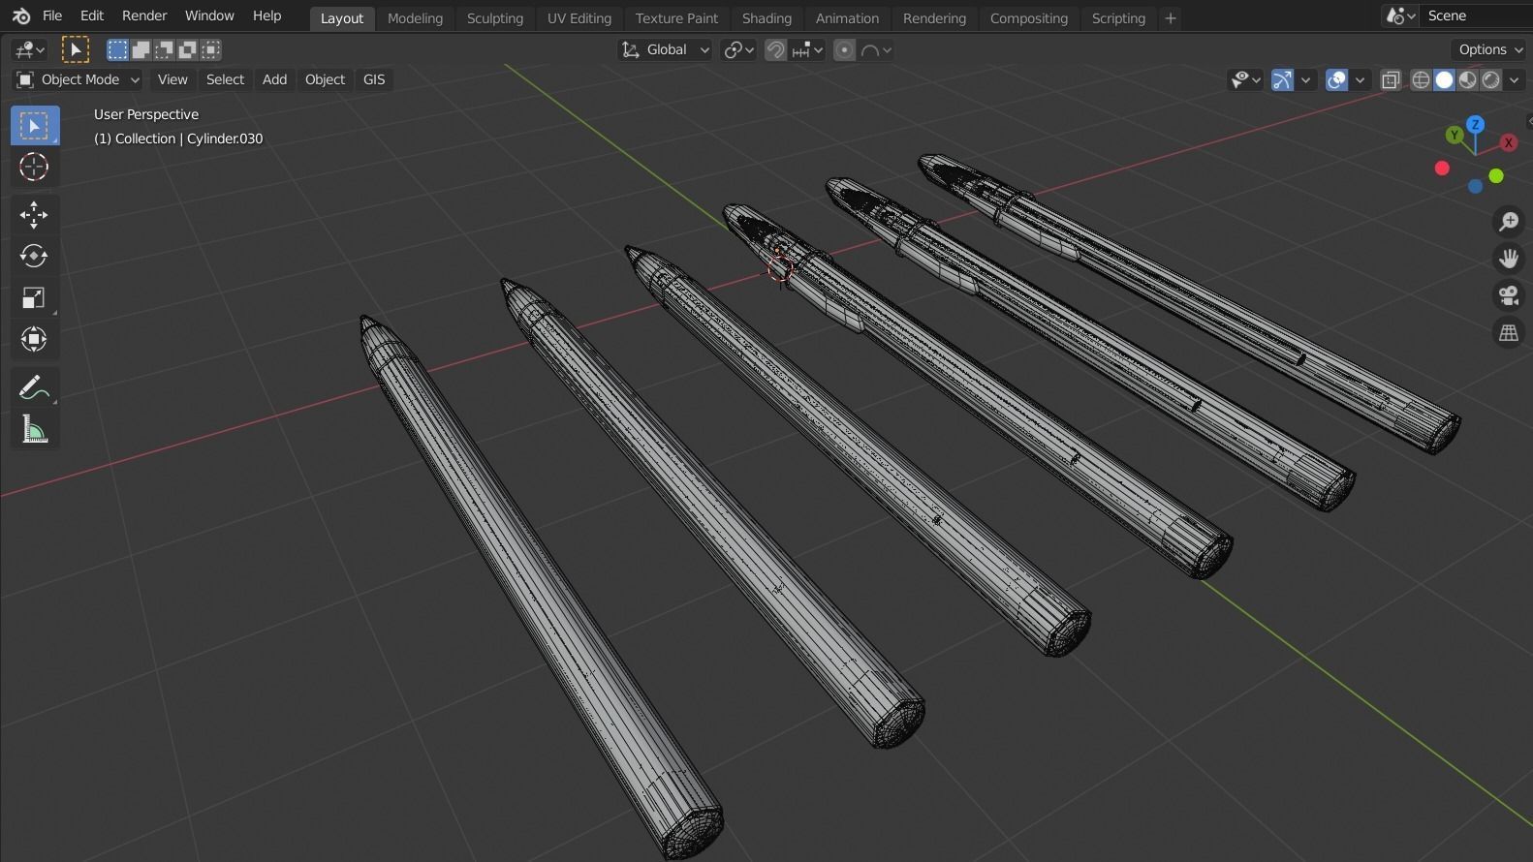Activate the Transform tool
This screenshot has height=862, width=1533.
coord(34,339)
